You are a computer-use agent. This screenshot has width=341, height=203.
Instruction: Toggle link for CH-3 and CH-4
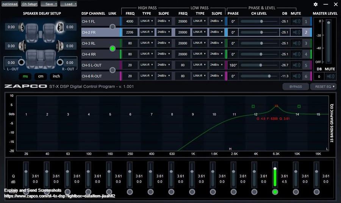pyautogui.click(x=112, y=48)
